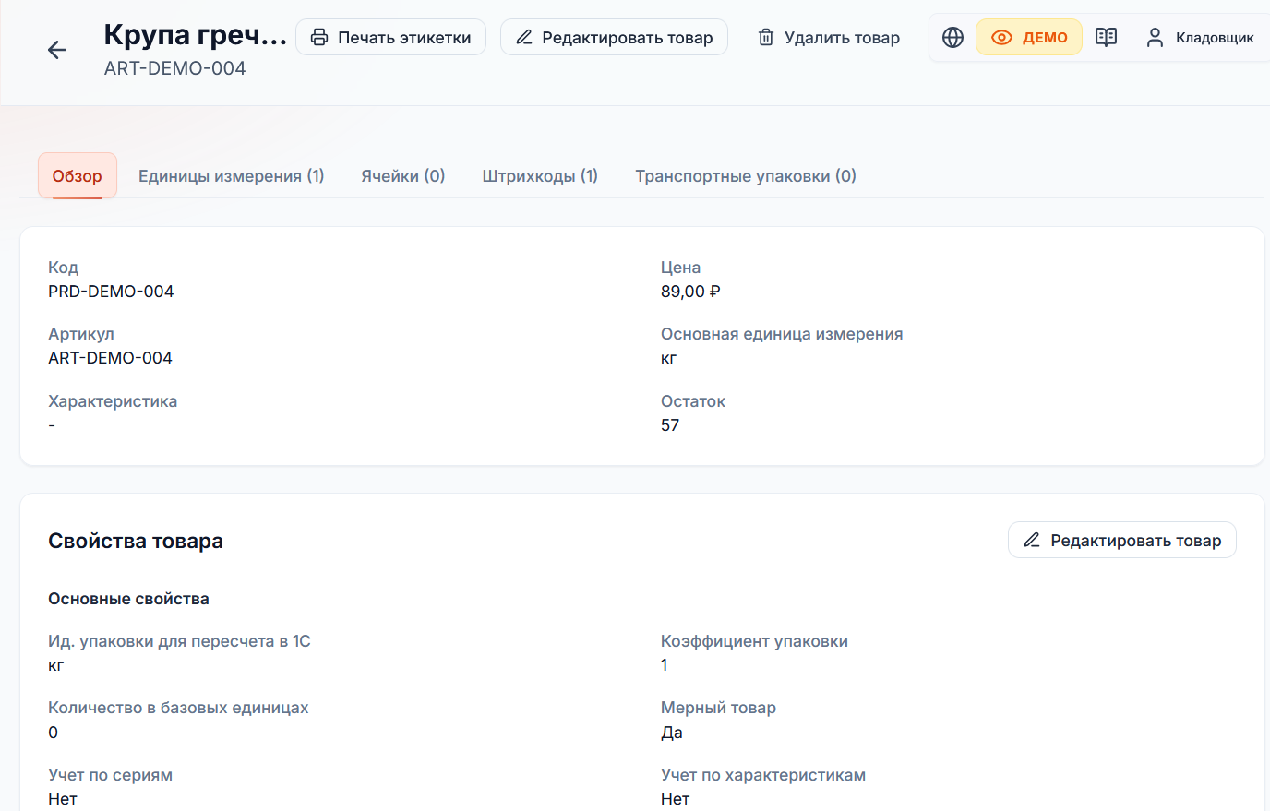Screen dimensions: 1270x811
Task: Click the Основные свойства subheading
Action: (x=128, y=599)
